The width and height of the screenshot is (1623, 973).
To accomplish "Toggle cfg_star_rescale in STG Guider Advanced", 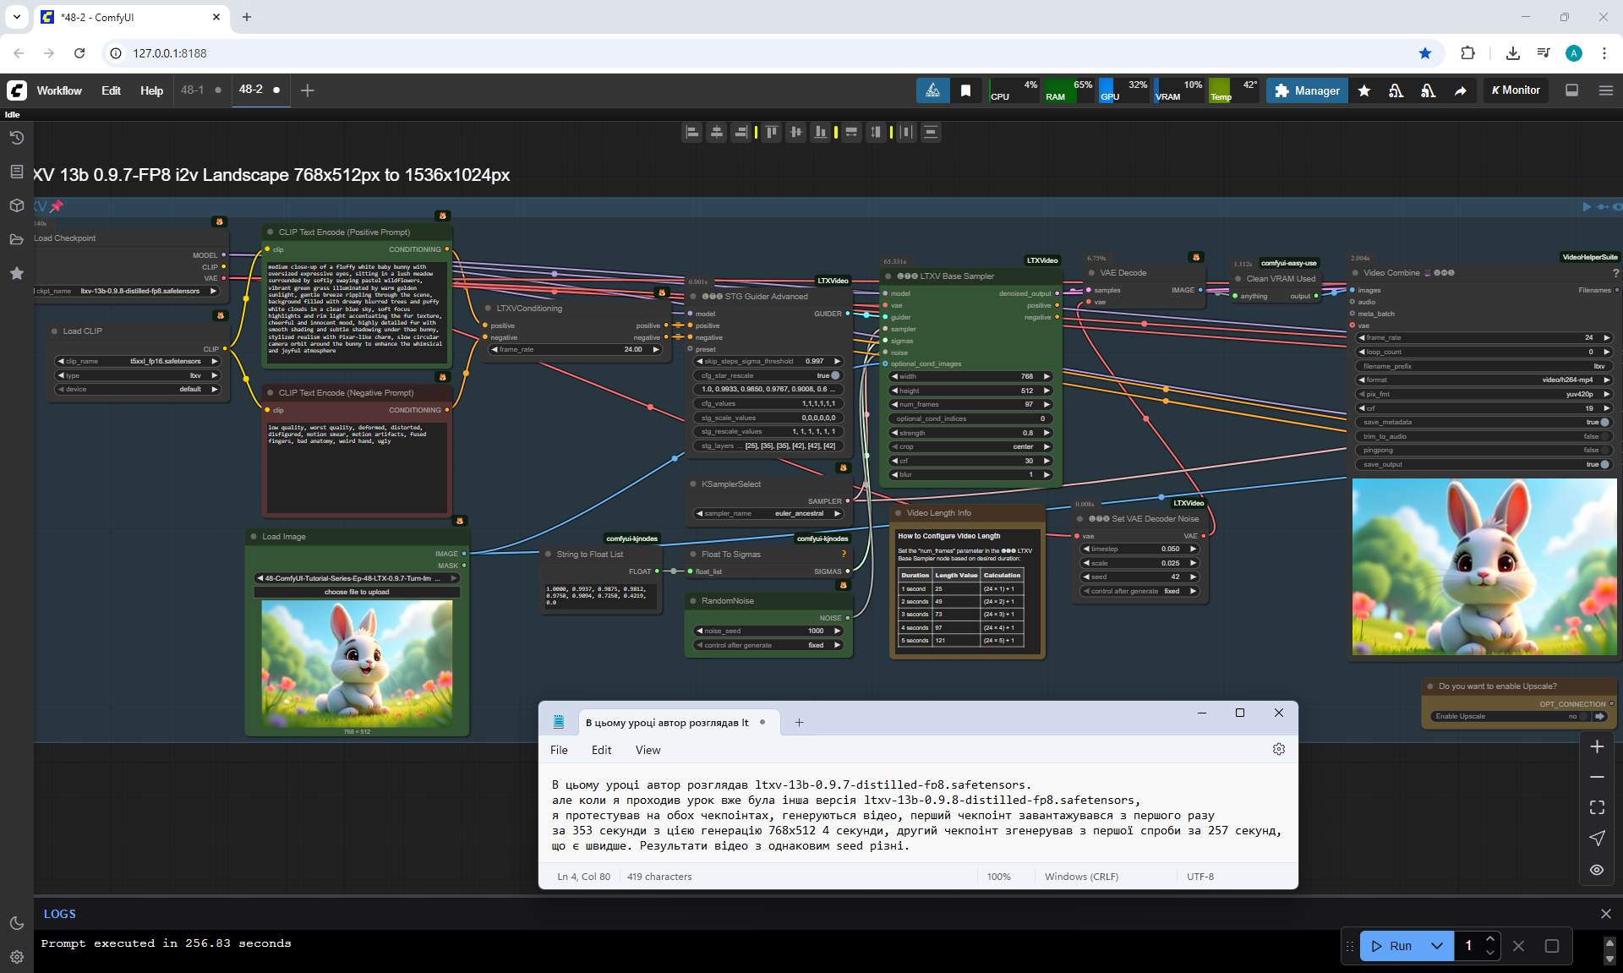I will pos(835,375).
